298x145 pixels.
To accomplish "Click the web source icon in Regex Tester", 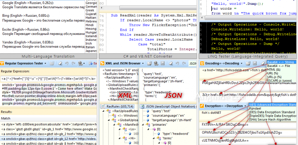I will 80,63.
